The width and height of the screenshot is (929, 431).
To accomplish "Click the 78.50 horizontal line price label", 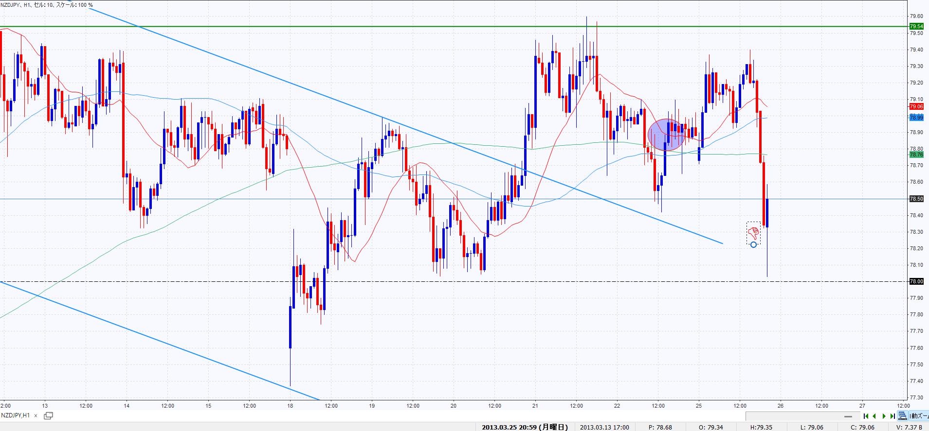I will pos(916,199).
